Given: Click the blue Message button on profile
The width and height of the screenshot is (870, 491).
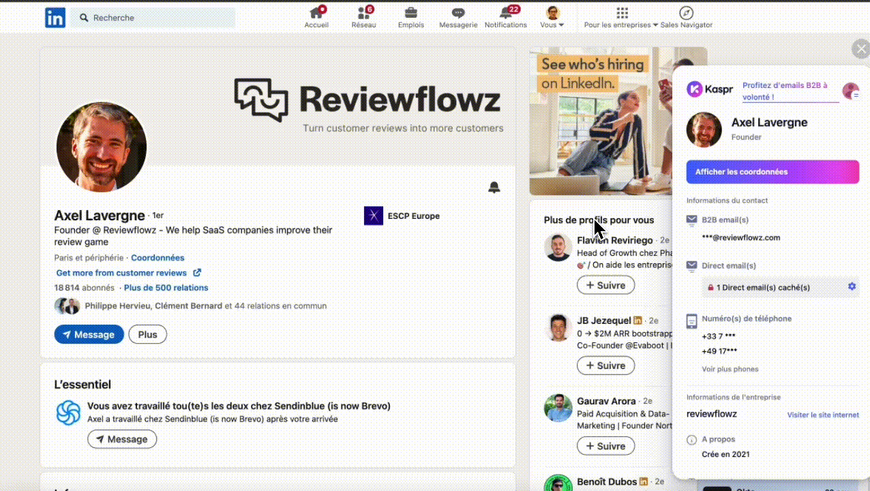Looking at the screenshot, I should tap(89, 334).
